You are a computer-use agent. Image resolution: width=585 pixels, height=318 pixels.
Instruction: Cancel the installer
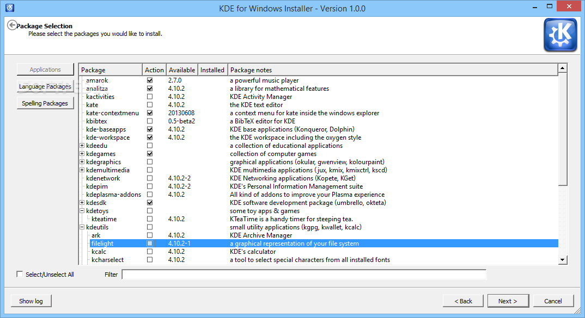click(x=553, y=301)
